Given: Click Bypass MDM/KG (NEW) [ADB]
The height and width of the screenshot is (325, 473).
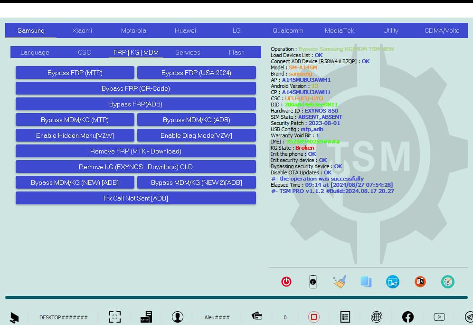Looking at the screenshot, I should pyautogui.click(x=75, y=182).
